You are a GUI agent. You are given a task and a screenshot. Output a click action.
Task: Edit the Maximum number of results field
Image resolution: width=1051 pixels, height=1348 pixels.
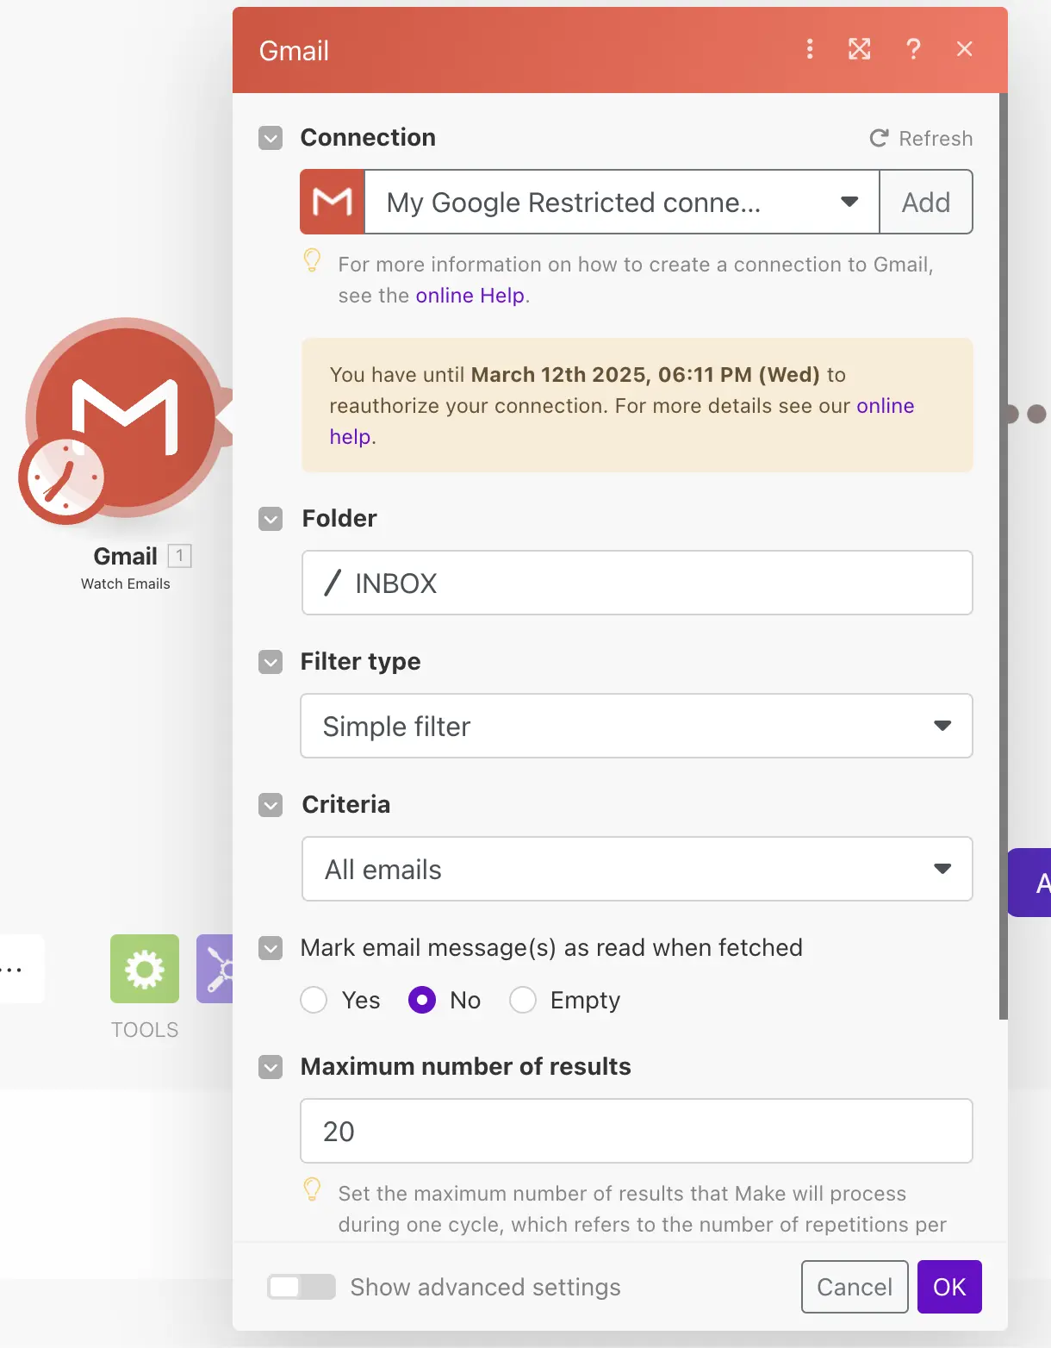click(637, 1131)
